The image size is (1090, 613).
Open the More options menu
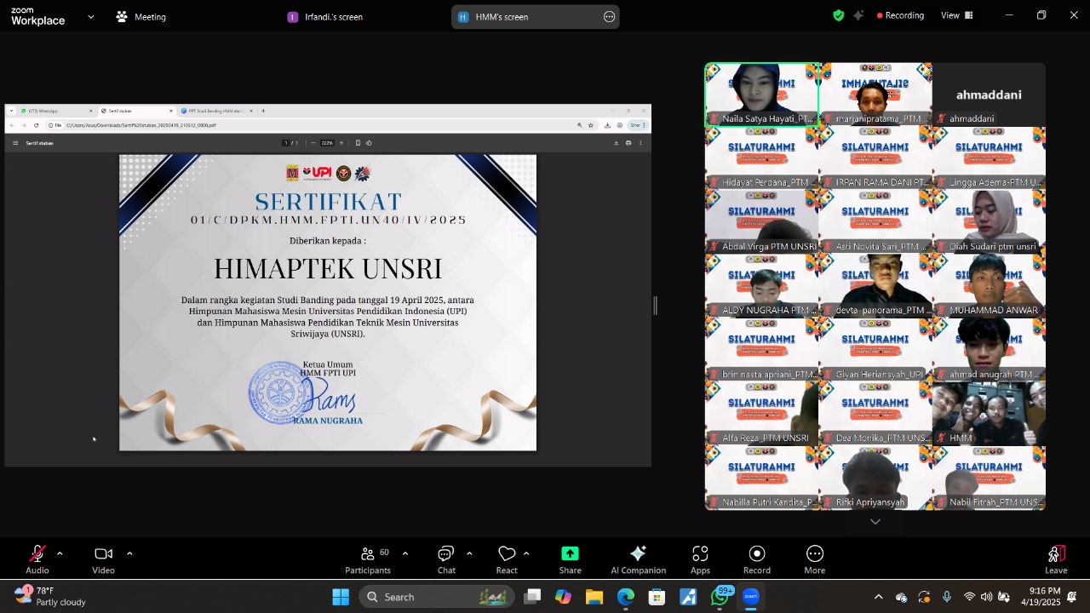pyautogui.click(x=815, y=559)
